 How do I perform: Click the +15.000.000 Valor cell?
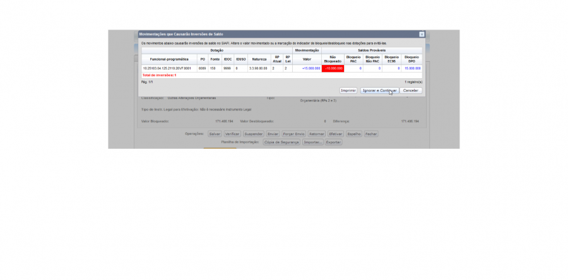[307, 68]
